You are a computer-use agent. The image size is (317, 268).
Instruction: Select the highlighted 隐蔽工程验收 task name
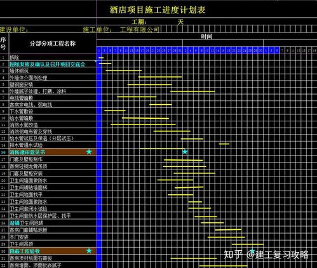coord(25,251)
